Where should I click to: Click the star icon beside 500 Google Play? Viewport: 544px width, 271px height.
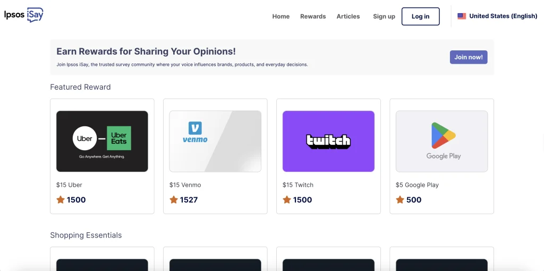click(400, 199)
